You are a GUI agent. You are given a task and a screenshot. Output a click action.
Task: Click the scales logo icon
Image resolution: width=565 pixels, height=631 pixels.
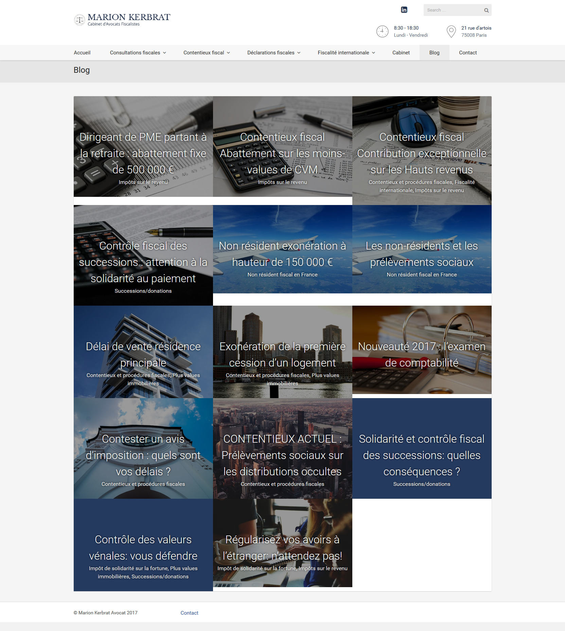(80, 20)
